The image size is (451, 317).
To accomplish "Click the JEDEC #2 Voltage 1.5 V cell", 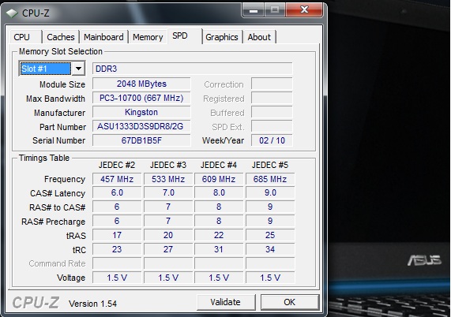I will point(117,278).
